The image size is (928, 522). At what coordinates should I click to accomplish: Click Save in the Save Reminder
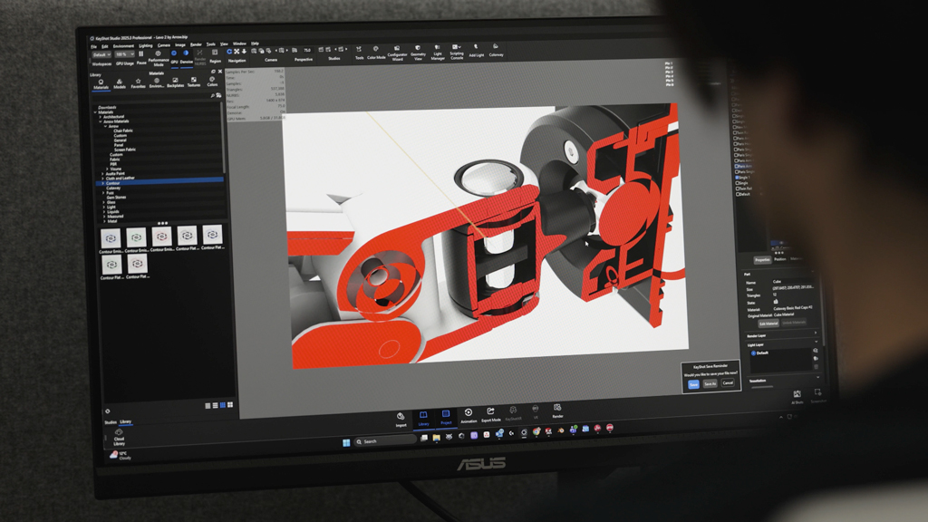(x=693, y=384)
